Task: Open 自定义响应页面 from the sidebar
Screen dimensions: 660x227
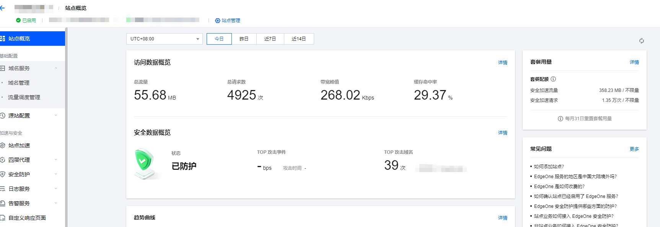Action: pyautogui.click(x=27, y=218)
